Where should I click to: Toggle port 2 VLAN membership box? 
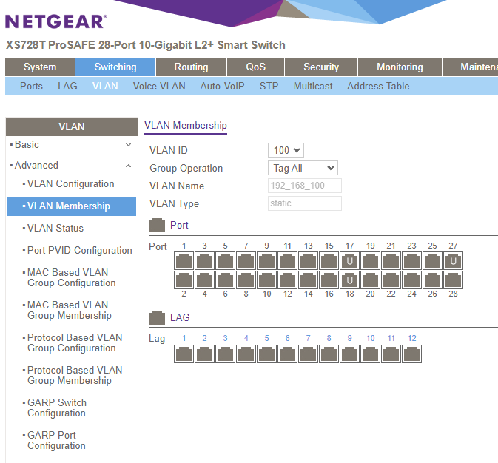click(x=184, y=280)
